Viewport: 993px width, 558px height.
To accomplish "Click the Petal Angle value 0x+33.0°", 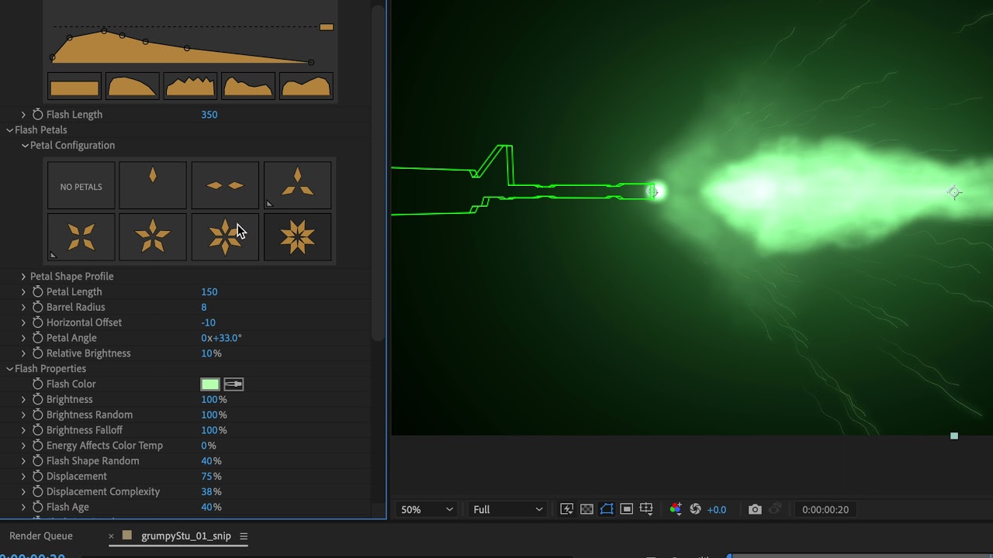I will pos(222,338).
